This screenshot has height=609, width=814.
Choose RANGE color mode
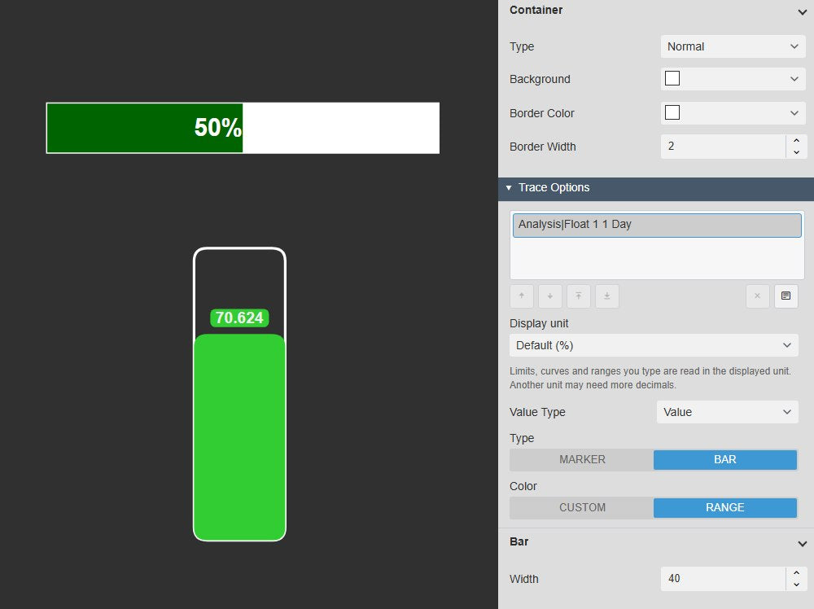pos(724,508)
